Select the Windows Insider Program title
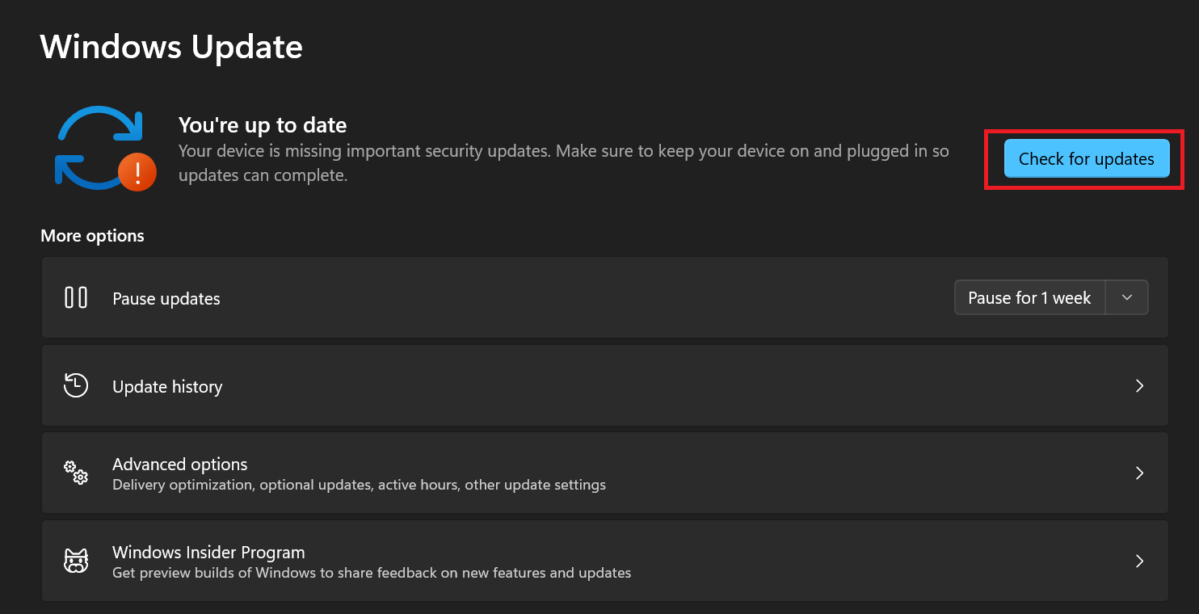The width and height of the screenshot is (1199, 614). (208, 553)
